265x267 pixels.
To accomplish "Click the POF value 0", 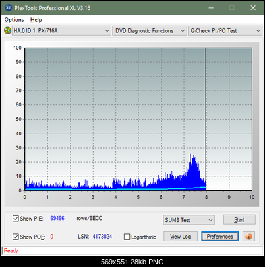I will pos(52,237).
